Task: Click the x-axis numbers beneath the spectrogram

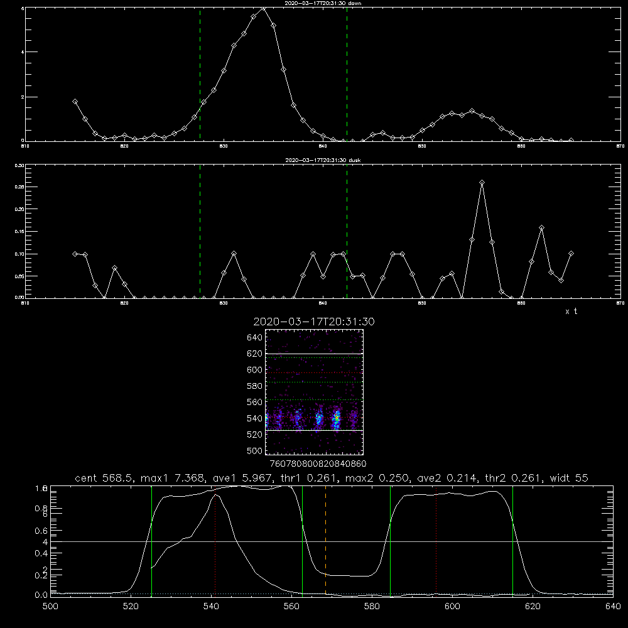Action: tap(318, 463)
